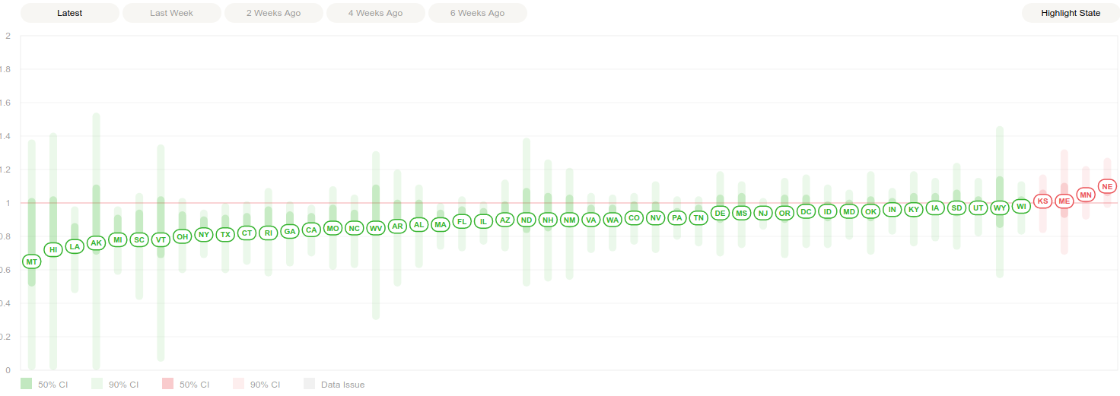1120x396 pixels.
Task: Select the FL state bubble
Action: [x=462, y=222]
